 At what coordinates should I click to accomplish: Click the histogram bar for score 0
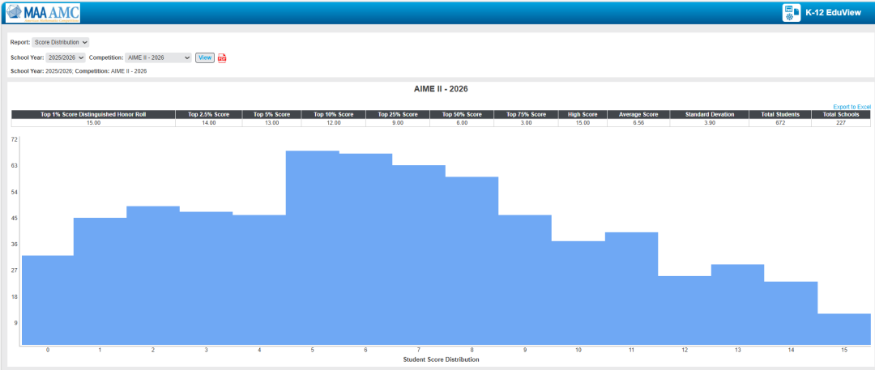(x=48, y=300)
